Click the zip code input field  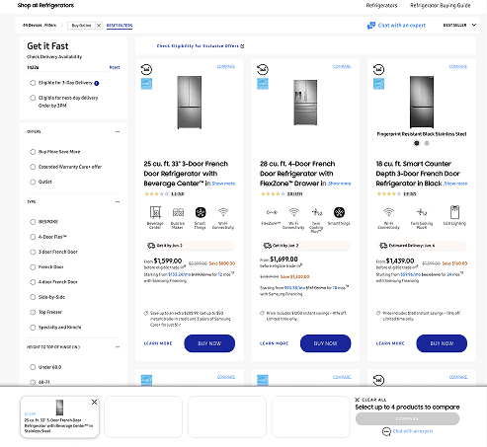click(66, 67)
